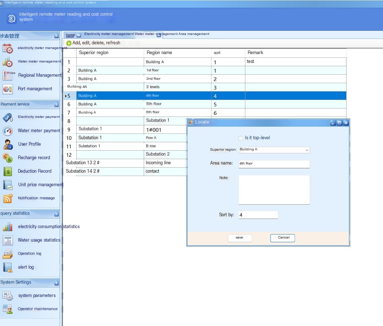
Task: Switch to the home tab
Action: pyautogui.click(x=70, y=35)
